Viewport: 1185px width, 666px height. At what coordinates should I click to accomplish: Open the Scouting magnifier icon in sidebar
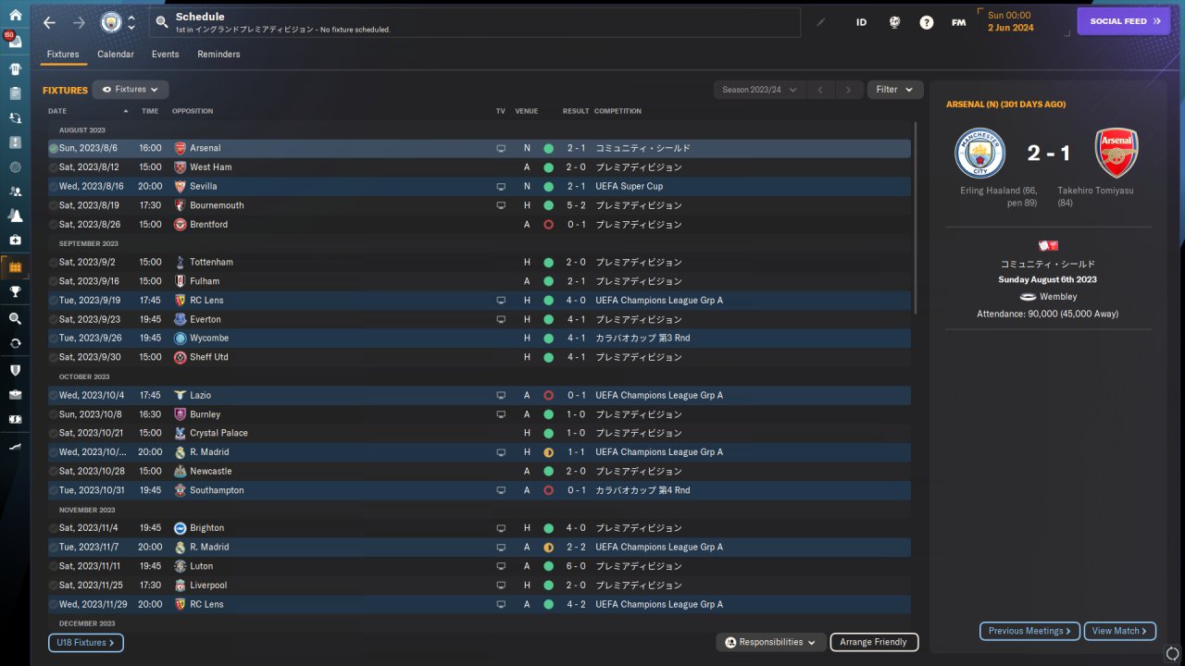15,317
